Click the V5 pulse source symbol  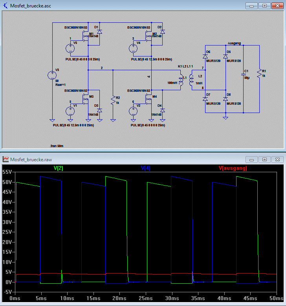70,48
